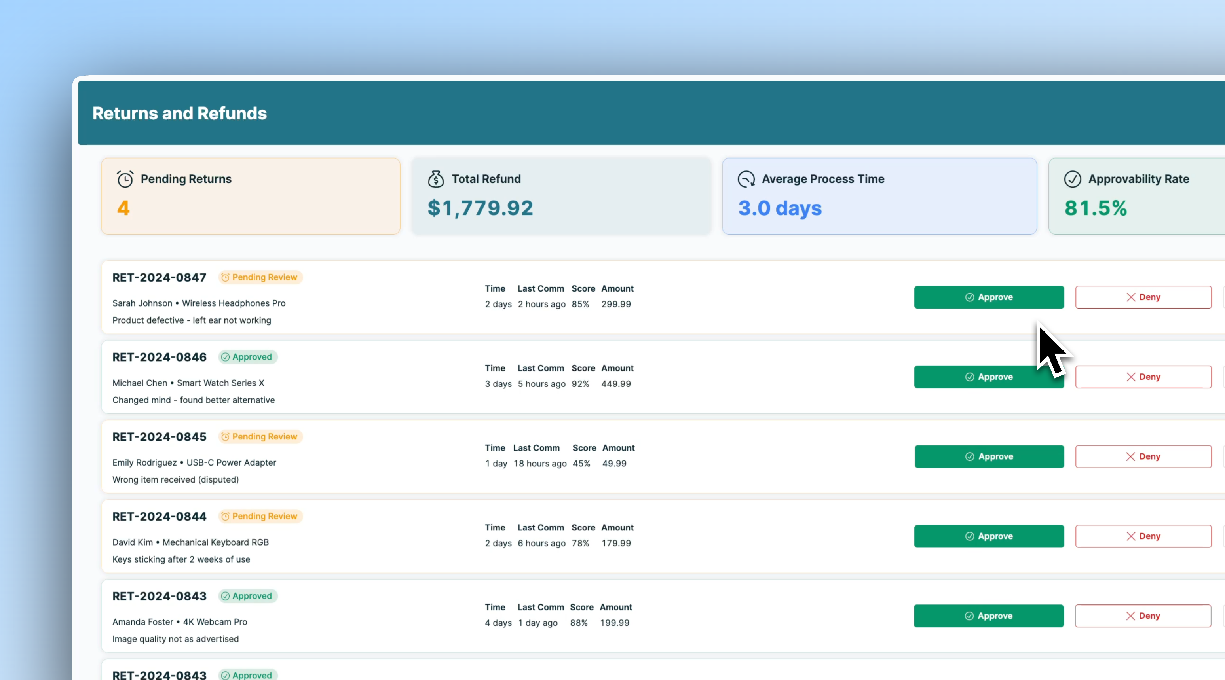Screen dimensions: 1225x680
Task: Deny the 4K Webcam Pro return
Action: click(x=1143, y=616)
